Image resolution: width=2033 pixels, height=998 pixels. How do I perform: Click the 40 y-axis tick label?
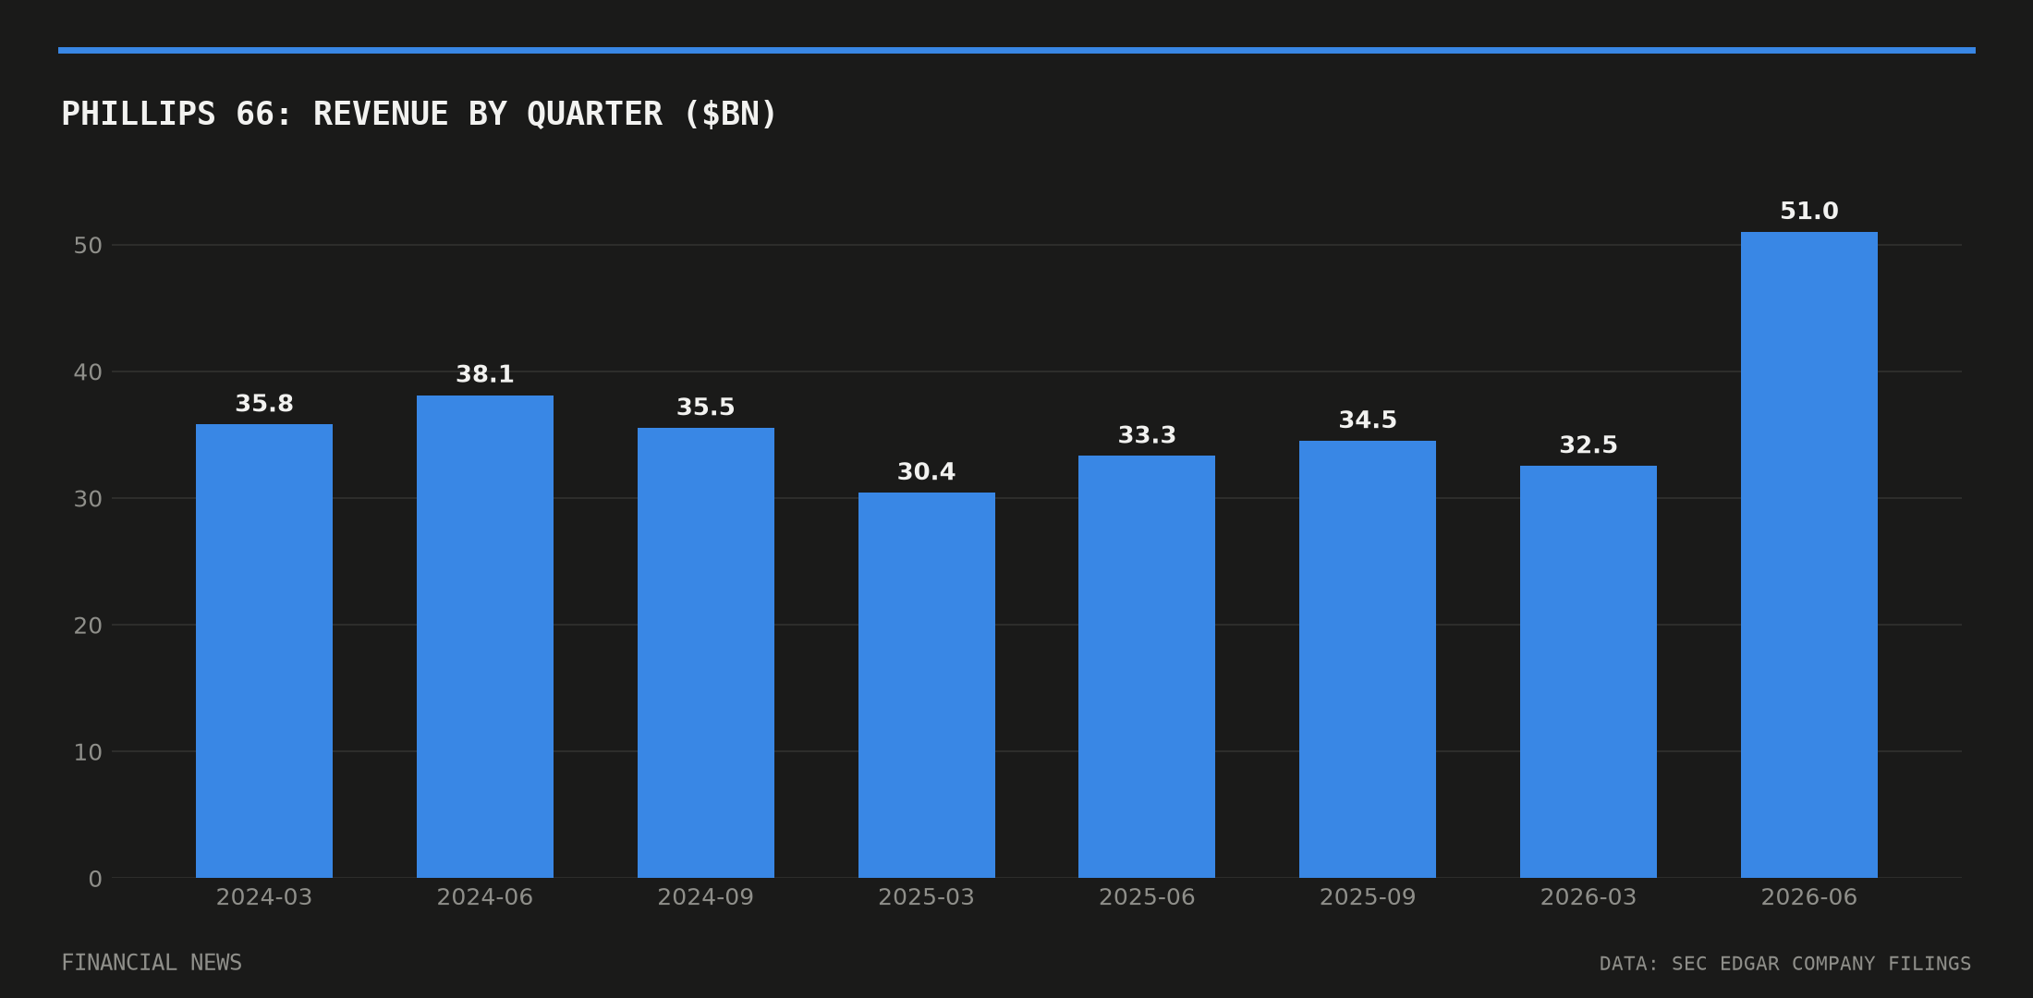pyautogui.click(x=88, y=372)
